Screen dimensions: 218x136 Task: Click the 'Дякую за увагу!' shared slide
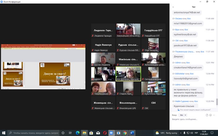pyautogui.click(x=54, y=75)
